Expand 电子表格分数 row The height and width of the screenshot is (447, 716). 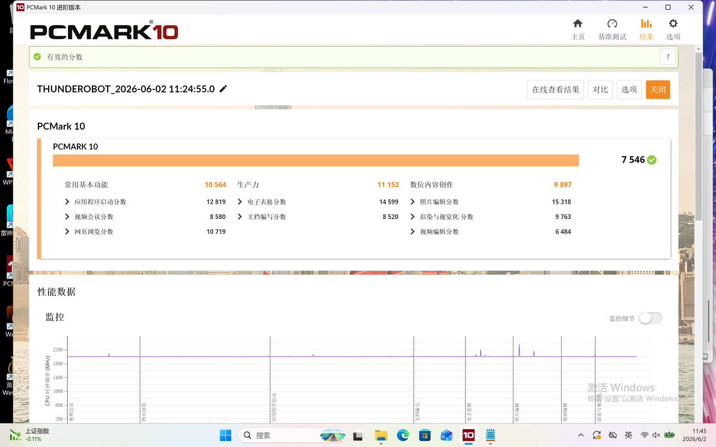[240, 202]
